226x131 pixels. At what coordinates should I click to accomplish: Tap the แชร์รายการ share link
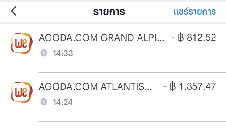click(x=195, y=11)
